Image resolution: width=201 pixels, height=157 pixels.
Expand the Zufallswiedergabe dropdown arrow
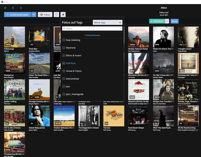point(34,15)
